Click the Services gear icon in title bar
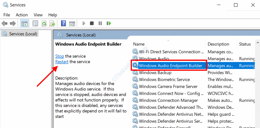 pyautogui.click(x=6, y=5)
